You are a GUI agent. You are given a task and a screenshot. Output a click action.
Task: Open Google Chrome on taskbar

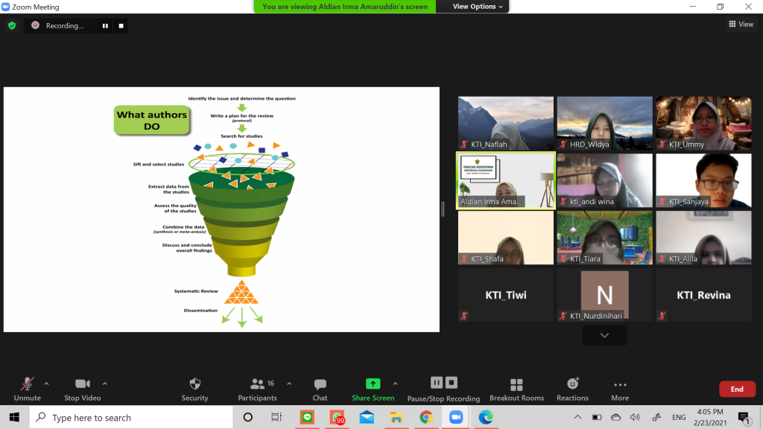coord(425,417)
